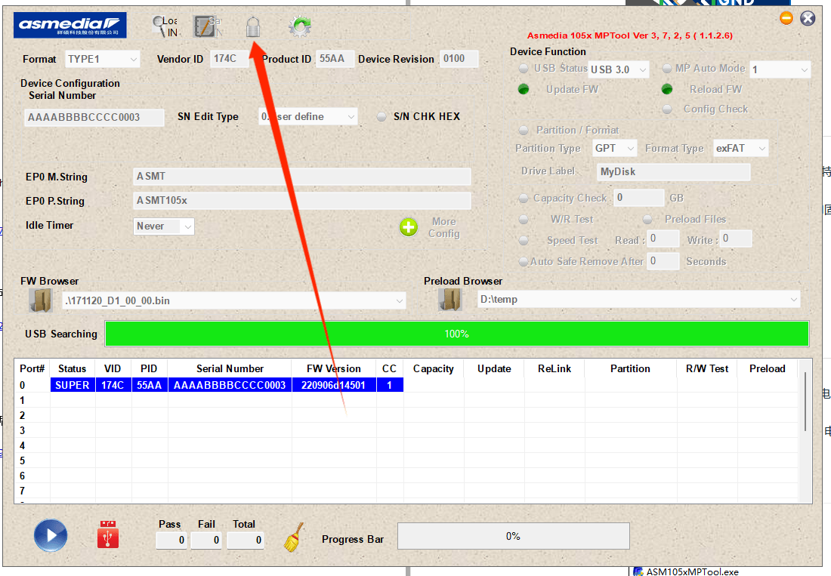Enable the Config Check option
The height and width of the screenshot is (576, 831).
667,109
